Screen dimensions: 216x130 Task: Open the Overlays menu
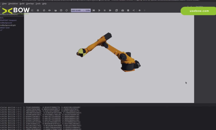tap(30, 4)
